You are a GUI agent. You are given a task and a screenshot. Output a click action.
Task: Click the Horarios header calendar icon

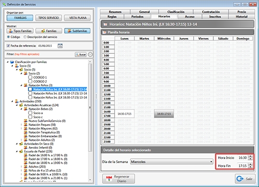point(105,24)
